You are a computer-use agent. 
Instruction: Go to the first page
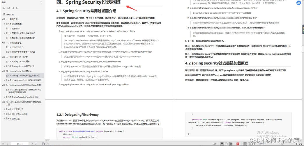coord(3,144)
